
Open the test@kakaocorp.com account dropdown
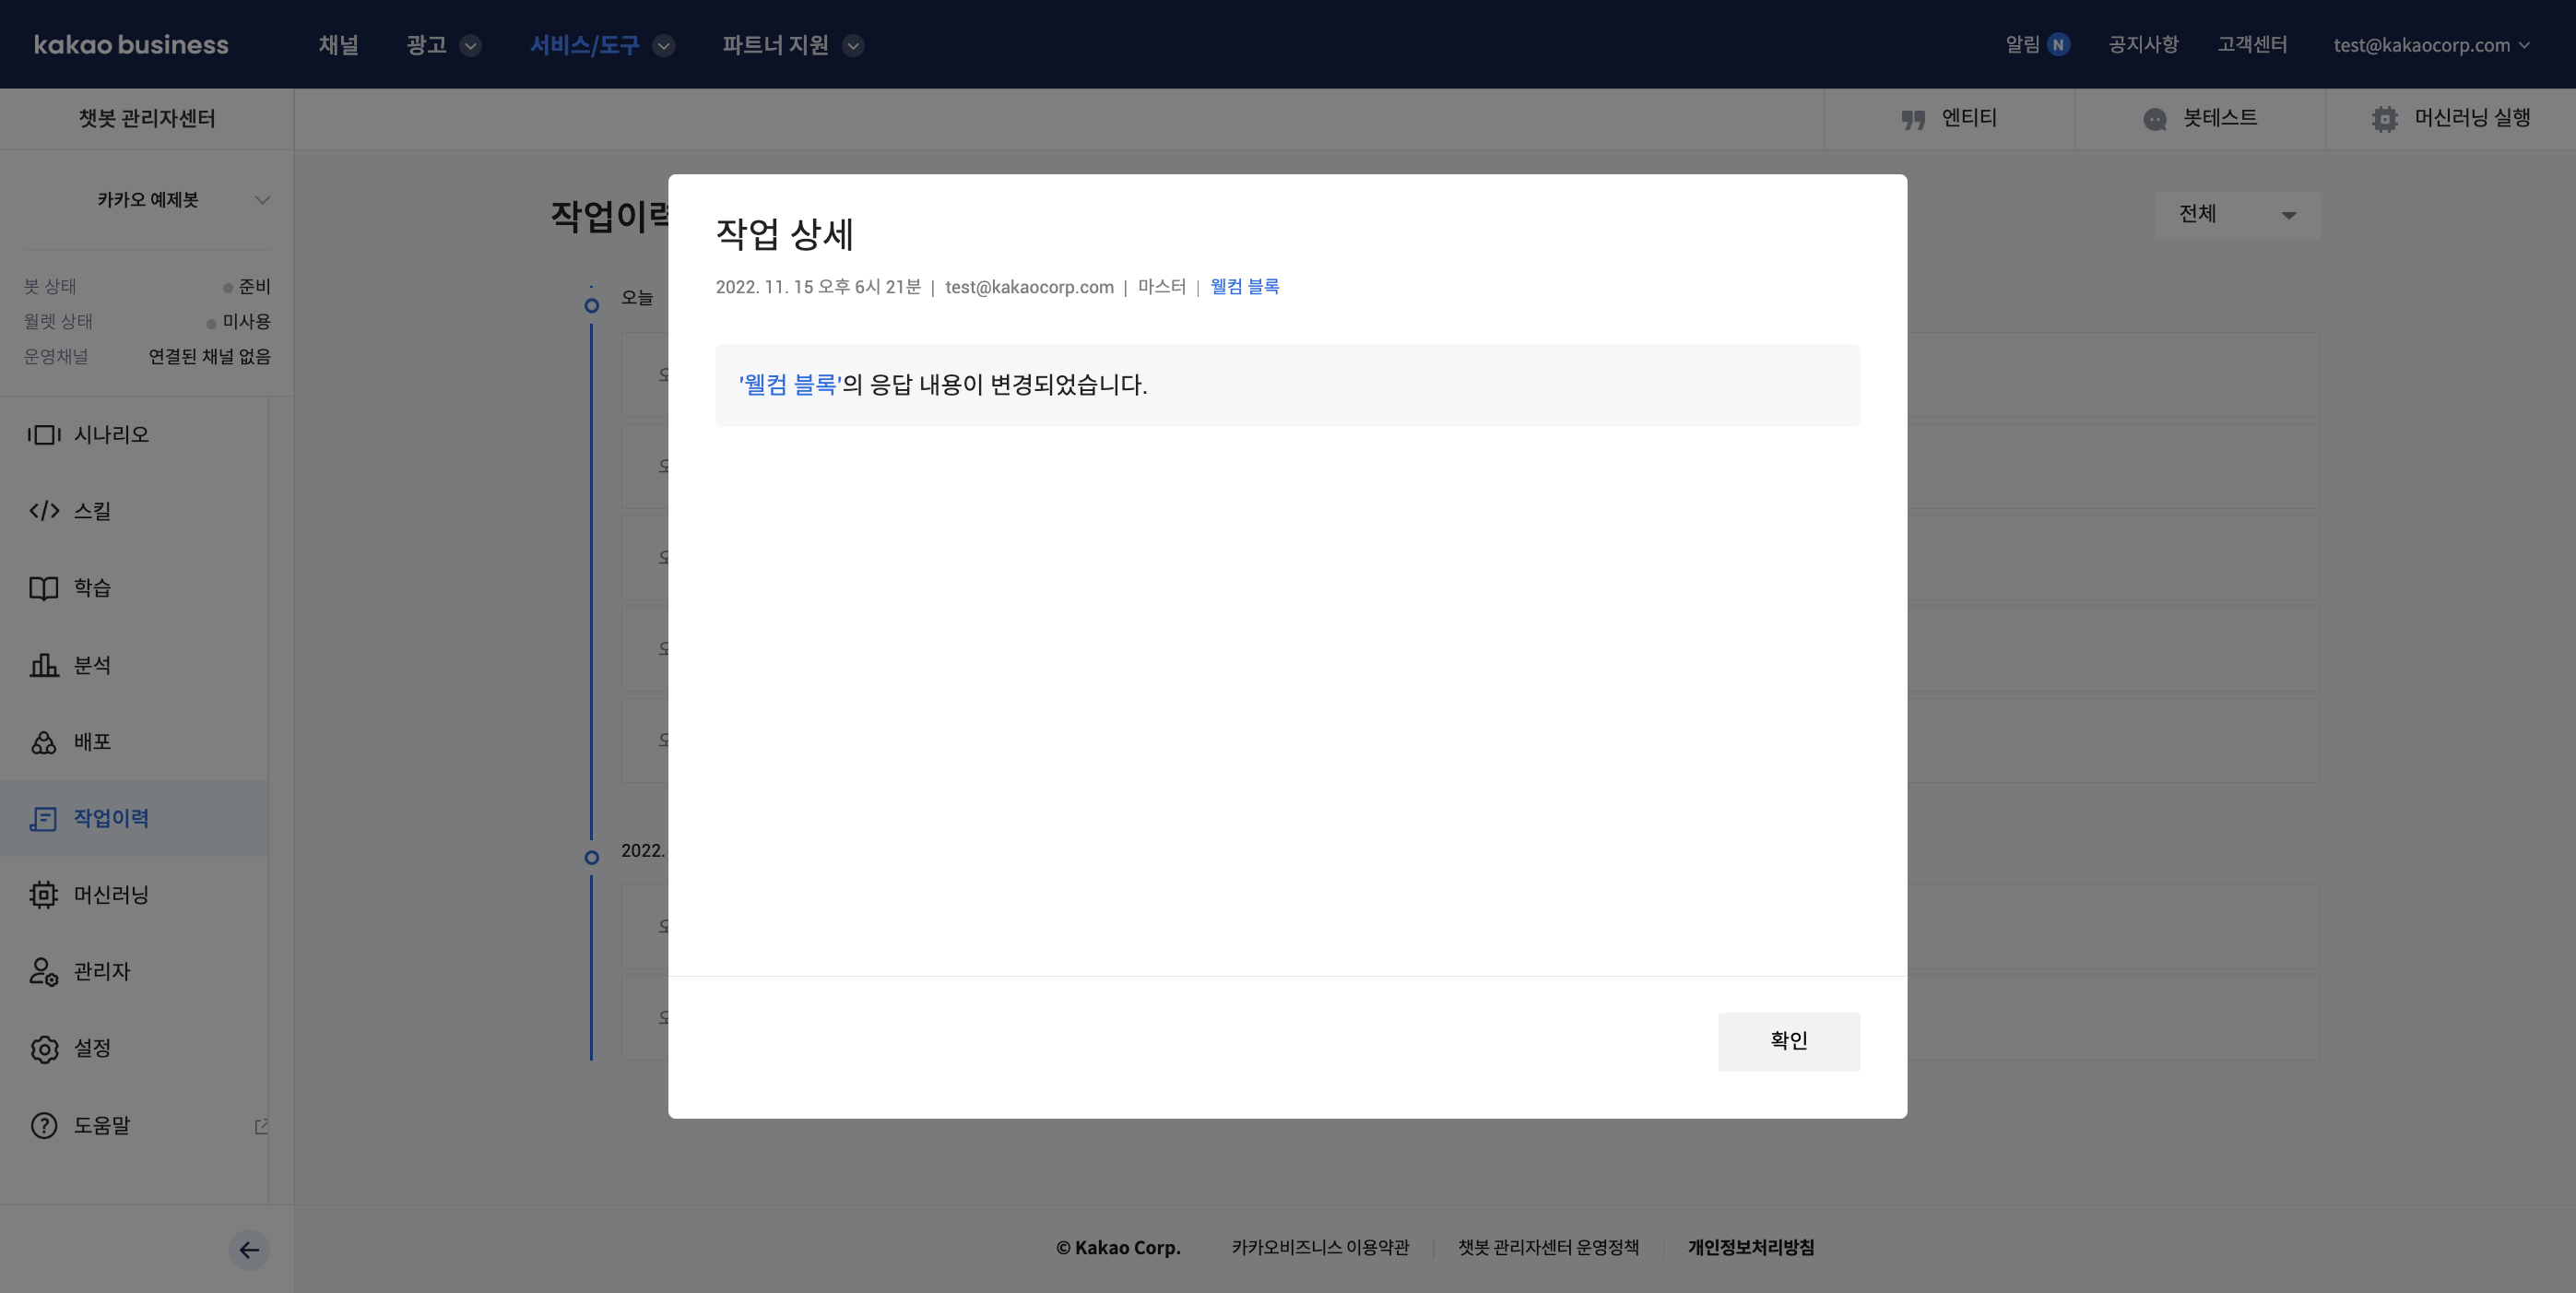(2431, 45)
